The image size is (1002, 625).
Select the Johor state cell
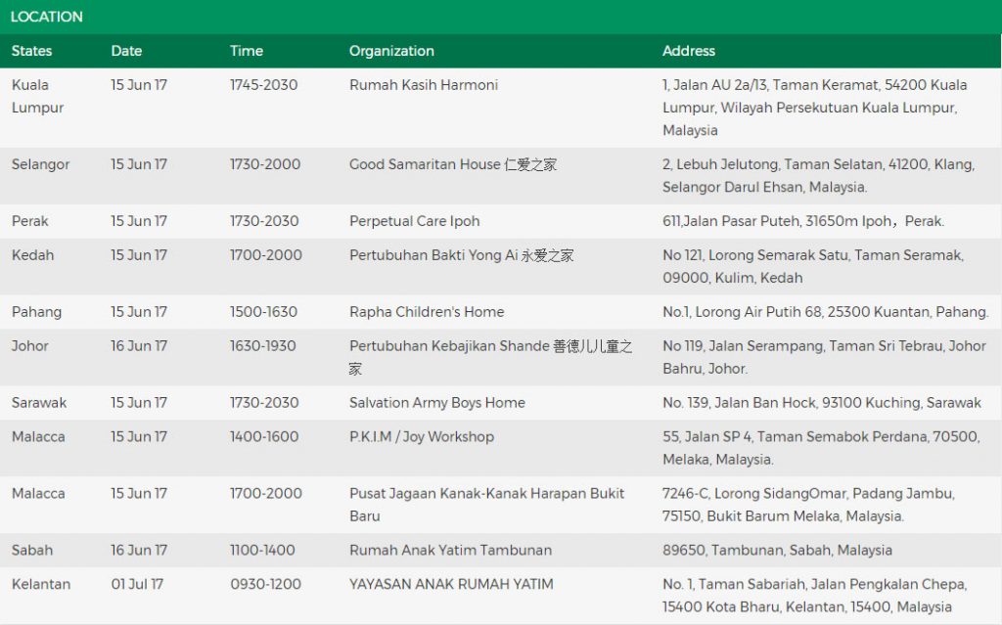point(30,346)
